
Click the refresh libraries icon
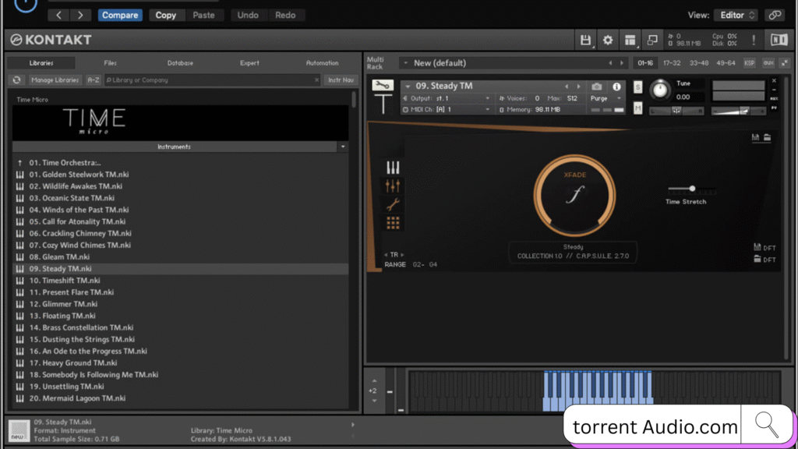point(16,80)
